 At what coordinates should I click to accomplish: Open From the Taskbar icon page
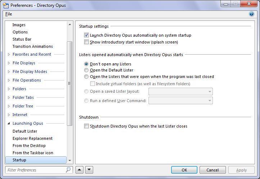coord(33,153)
